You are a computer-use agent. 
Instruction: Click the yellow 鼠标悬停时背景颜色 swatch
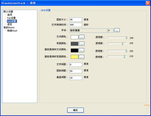pyautogui.click(x=74, y=57)
